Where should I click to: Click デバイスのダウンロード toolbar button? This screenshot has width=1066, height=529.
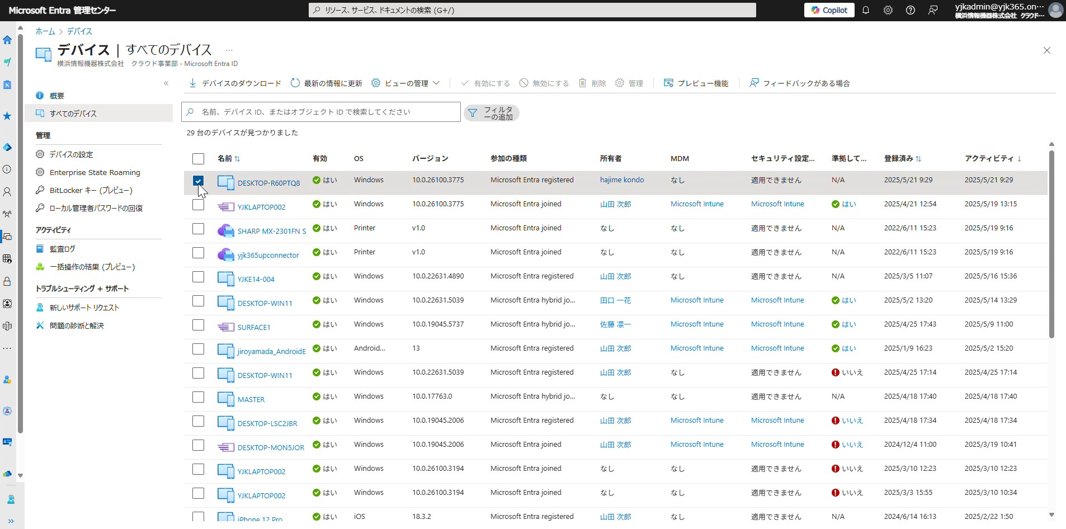pos(235,83)
